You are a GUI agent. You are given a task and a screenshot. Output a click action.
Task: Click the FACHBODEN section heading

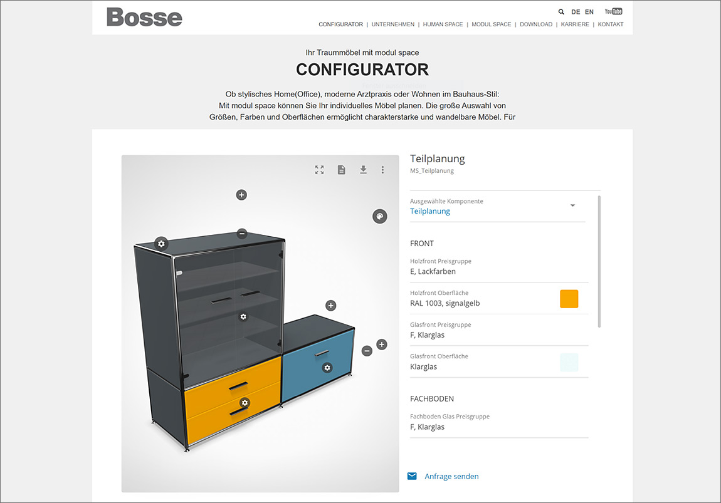pyautogui.click(x=432, y=399)
